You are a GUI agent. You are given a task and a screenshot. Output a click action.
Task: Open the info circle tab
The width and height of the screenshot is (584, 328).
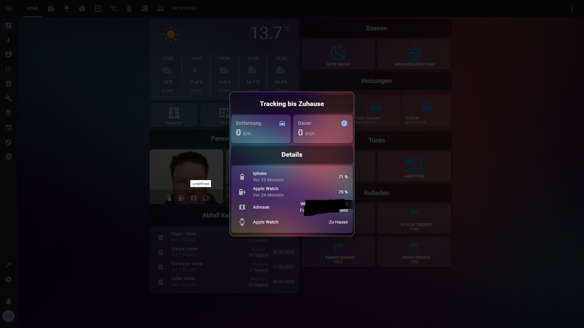[82, 9]
